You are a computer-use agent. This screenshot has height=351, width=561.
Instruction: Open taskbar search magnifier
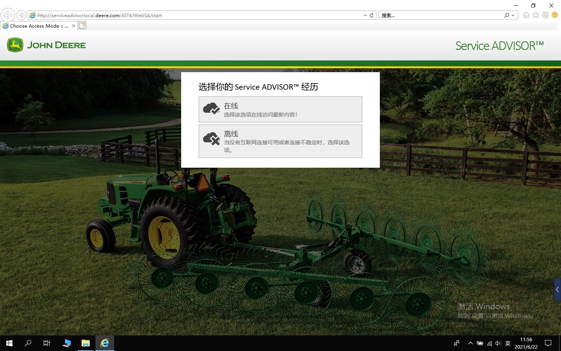(x=28, y=343)
